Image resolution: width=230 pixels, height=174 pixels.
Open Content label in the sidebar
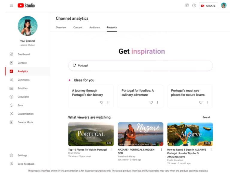[x=22, y=63]
